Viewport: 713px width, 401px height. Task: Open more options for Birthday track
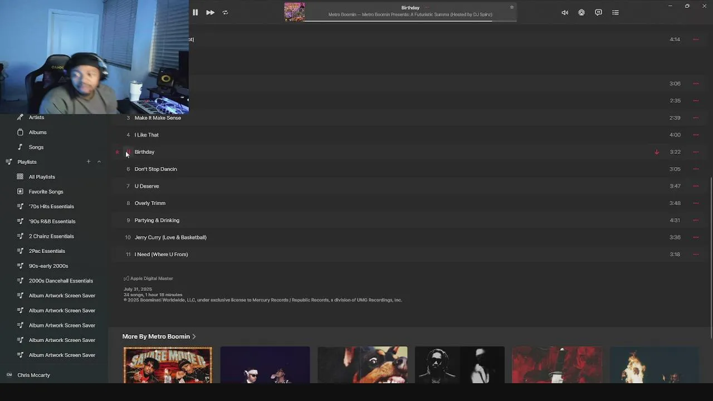(x=696, y=152)
